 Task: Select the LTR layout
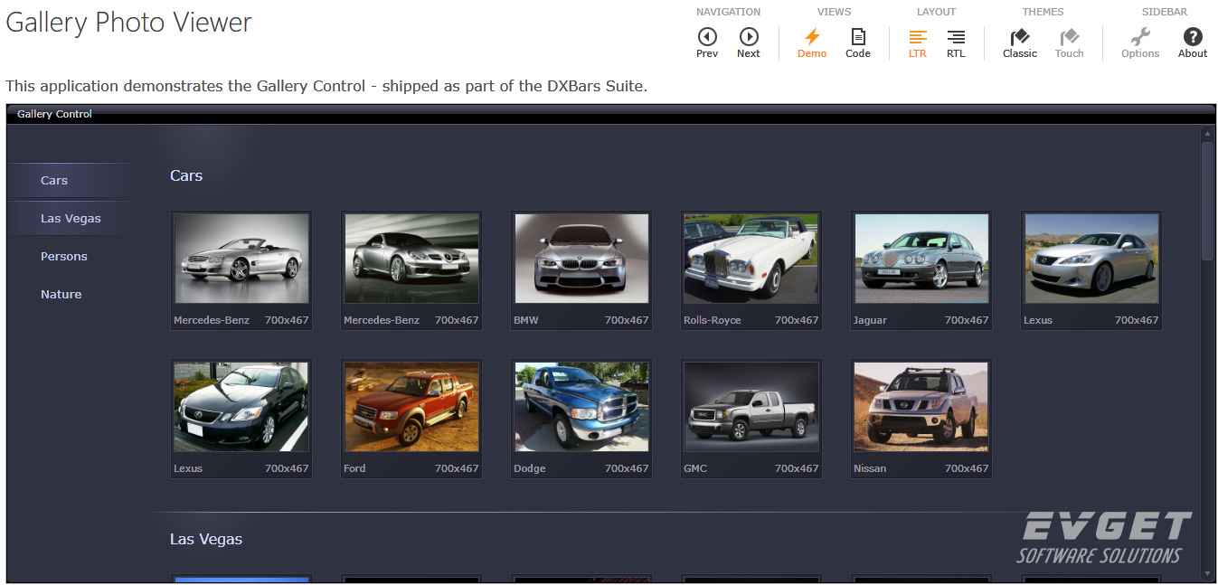tap(918, 42)
